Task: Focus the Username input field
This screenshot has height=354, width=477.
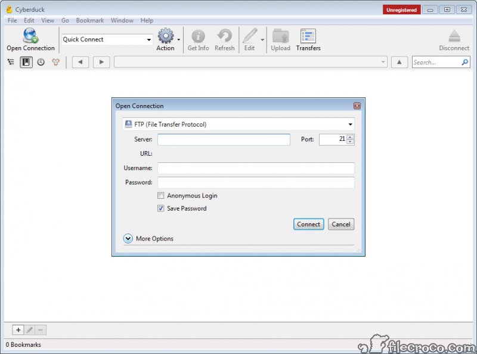Action: pos(256,168)
